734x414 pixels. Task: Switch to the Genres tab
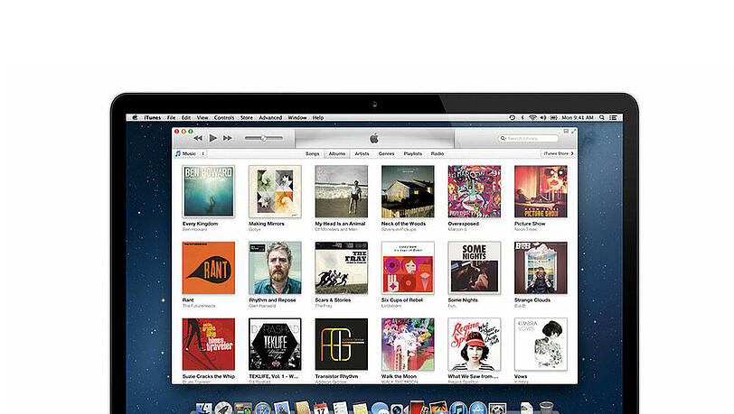tap(386, 153)
